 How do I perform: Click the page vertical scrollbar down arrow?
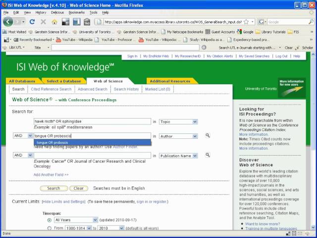tap(313, 227)
